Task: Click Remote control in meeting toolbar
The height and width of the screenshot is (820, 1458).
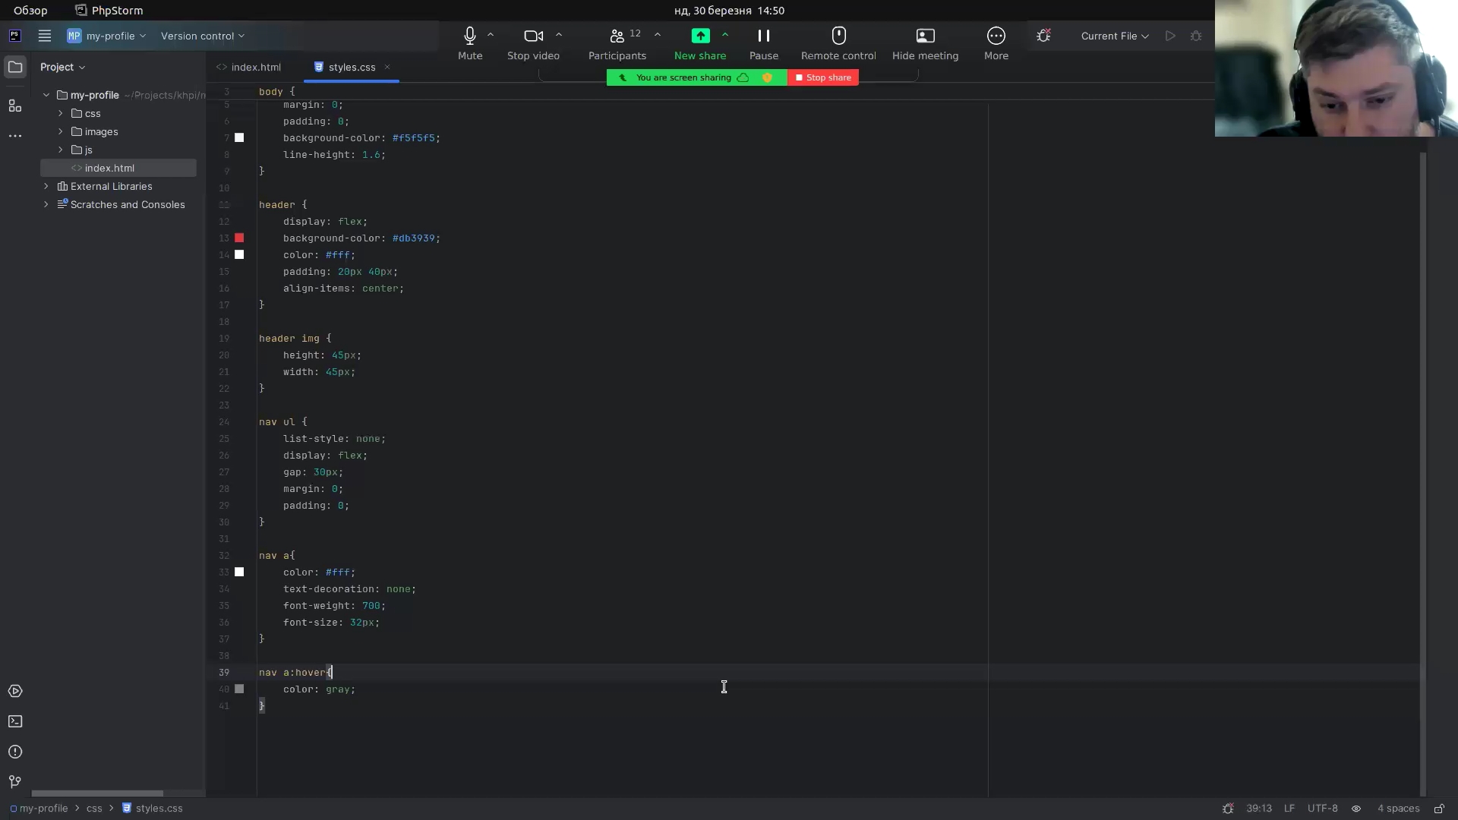Action: (x=838, y=44)
